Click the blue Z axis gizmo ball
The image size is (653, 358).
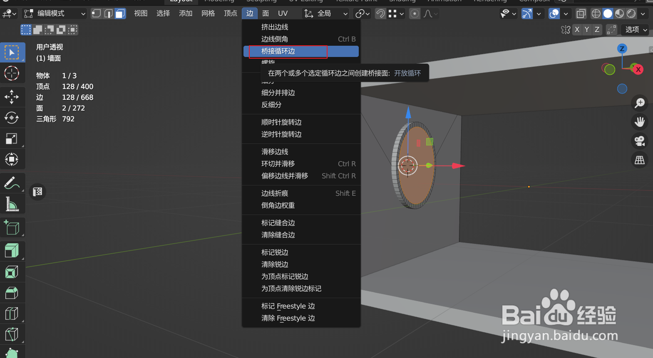click(622, 49)
